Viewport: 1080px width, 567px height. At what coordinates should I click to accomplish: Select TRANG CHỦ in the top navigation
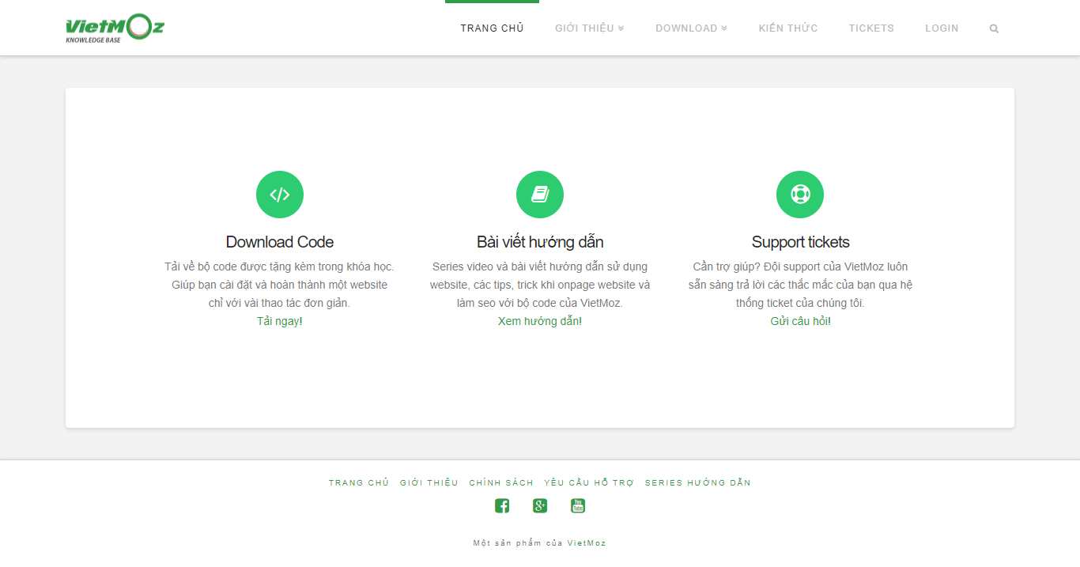(492, 28)
